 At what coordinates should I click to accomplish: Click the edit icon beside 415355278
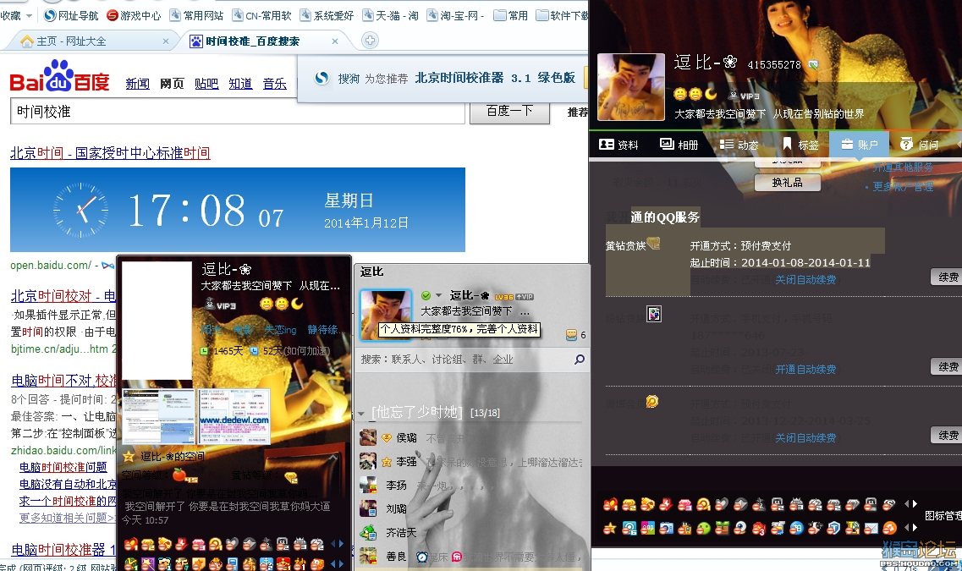[x=813, y=63]
